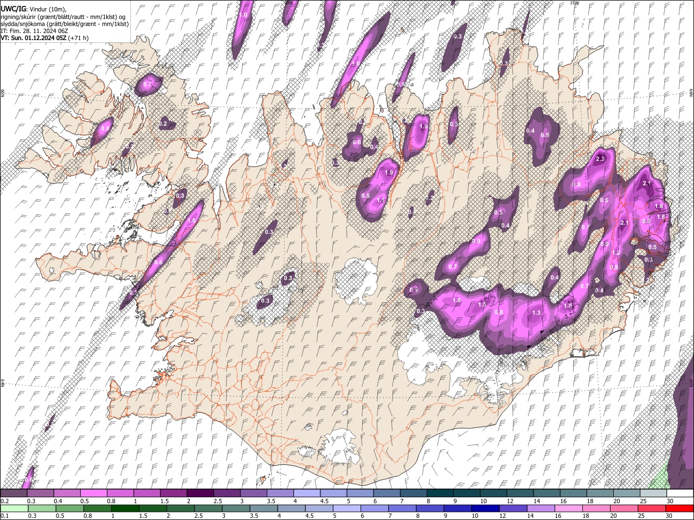Screen dimensions: 694x520
Task: Select the dark teal 8 snow-scale swatch
Action: coord(440,493)
